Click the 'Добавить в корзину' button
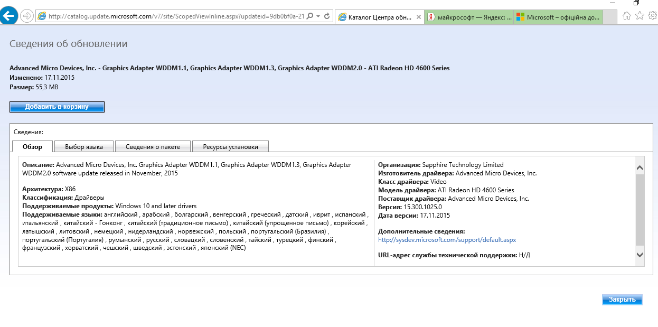Image resolution: width=658 pixels, height=327 pixels. [x=57, y=107]
